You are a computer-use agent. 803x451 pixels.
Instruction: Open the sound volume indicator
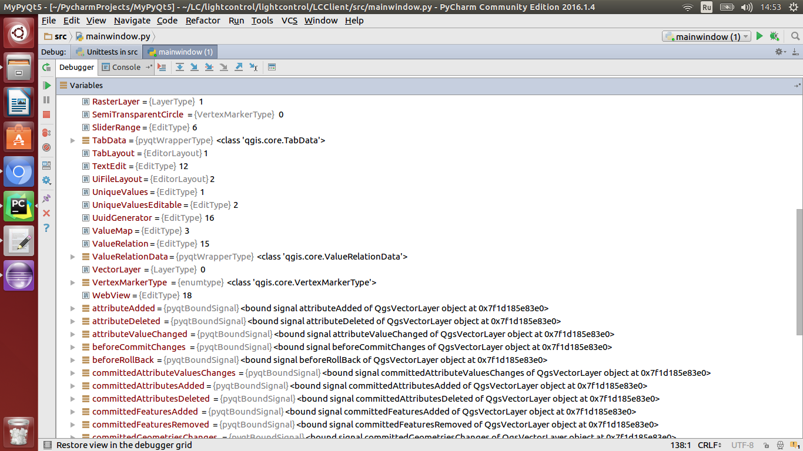[x=747, y=7]
